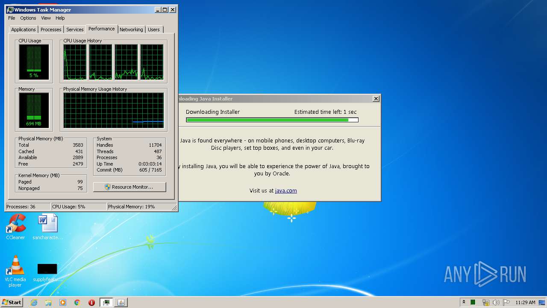Click the Up Time value 0:03:03:14
Image resolution: width=547 pixels, height=308 pixels.
(150, 164)
